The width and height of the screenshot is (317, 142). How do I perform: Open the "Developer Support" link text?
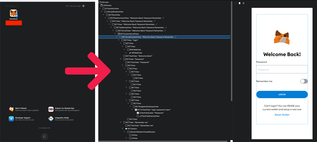coord(23,118)
